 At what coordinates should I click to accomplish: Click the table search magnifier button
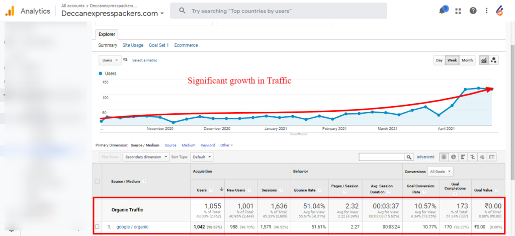click(409, 157)
